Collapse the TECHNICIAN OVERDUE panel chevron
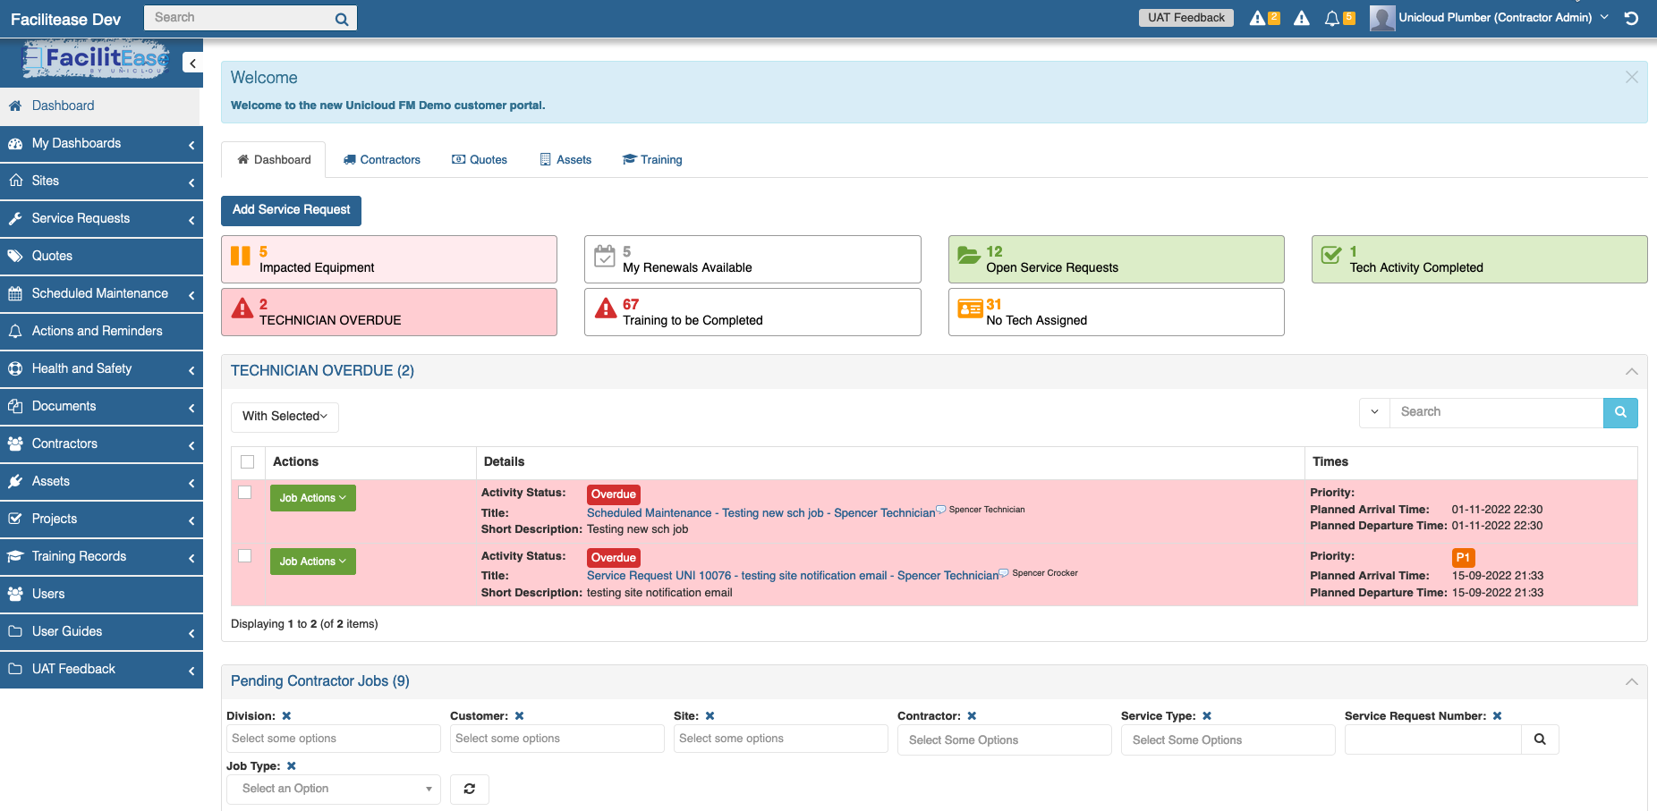Viewport: 1657px width, 811px height. 1631,371
